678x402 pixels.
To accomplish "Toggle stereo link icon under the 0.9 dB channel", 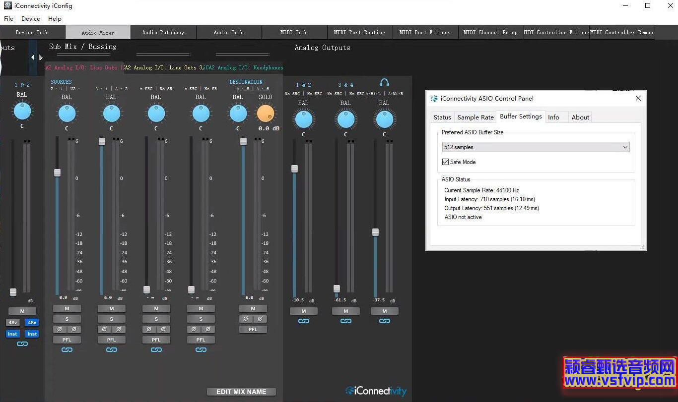I will pyautogui.click(x=67, y=350).
